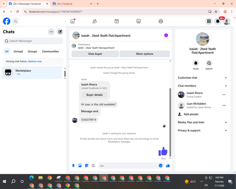Click the Search Messenger field
Screen dimensions: 236x189
tap(33, 41)
